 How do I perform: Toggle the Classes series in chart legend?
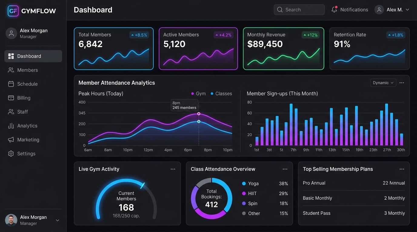pyautogui.click(x=221, y=94)
